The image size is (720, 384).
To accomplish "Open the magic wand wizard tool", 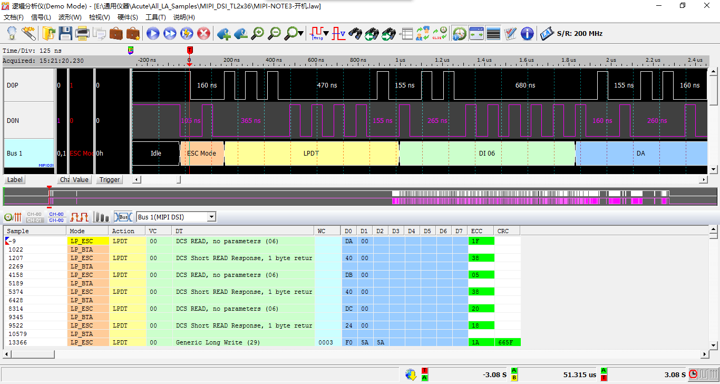I will coord(28,34).
